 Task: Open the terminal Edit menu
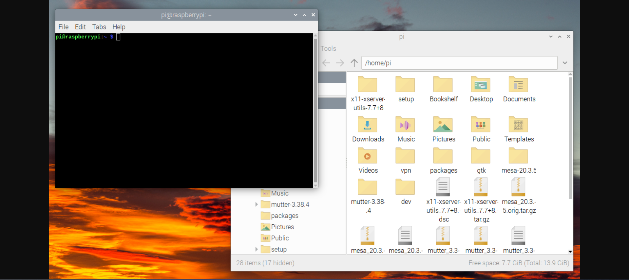pos(80,27)
